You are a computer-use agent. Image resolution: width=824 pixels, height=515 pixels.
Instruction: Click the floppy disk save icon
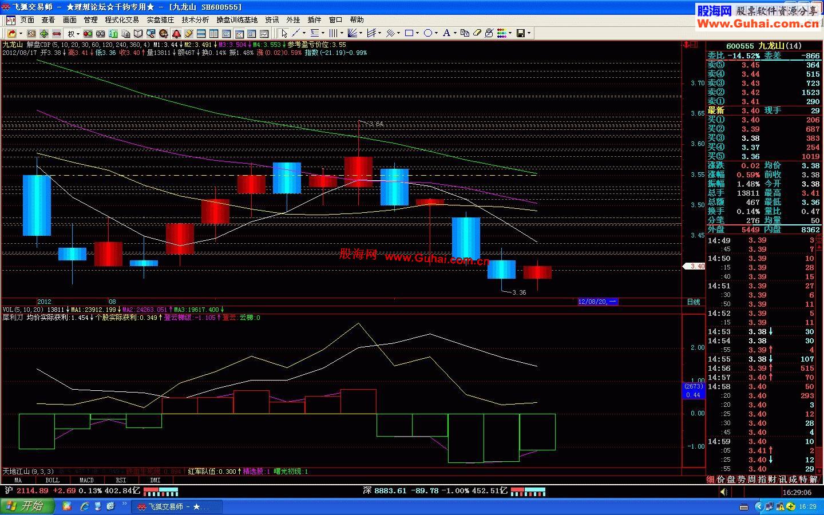(x=521, y=34)
